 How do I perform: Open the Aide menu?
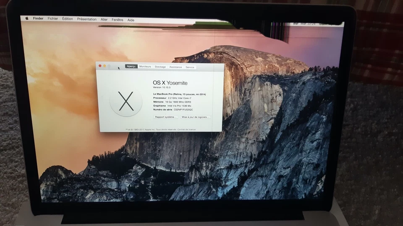[131, 20]
